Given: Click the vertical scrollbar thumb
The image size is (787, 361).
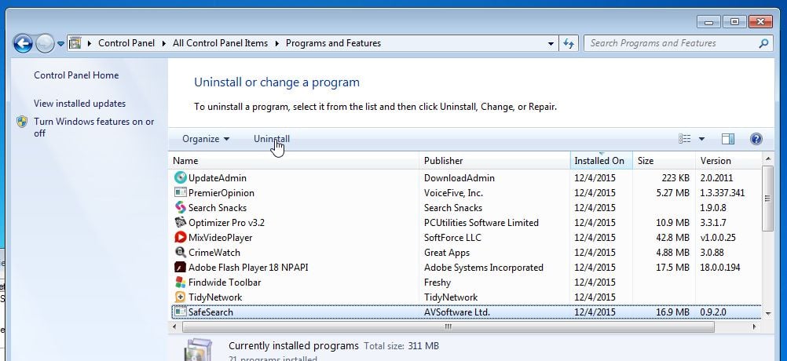Looking at the screenshot, I should [x=767, y=199].
